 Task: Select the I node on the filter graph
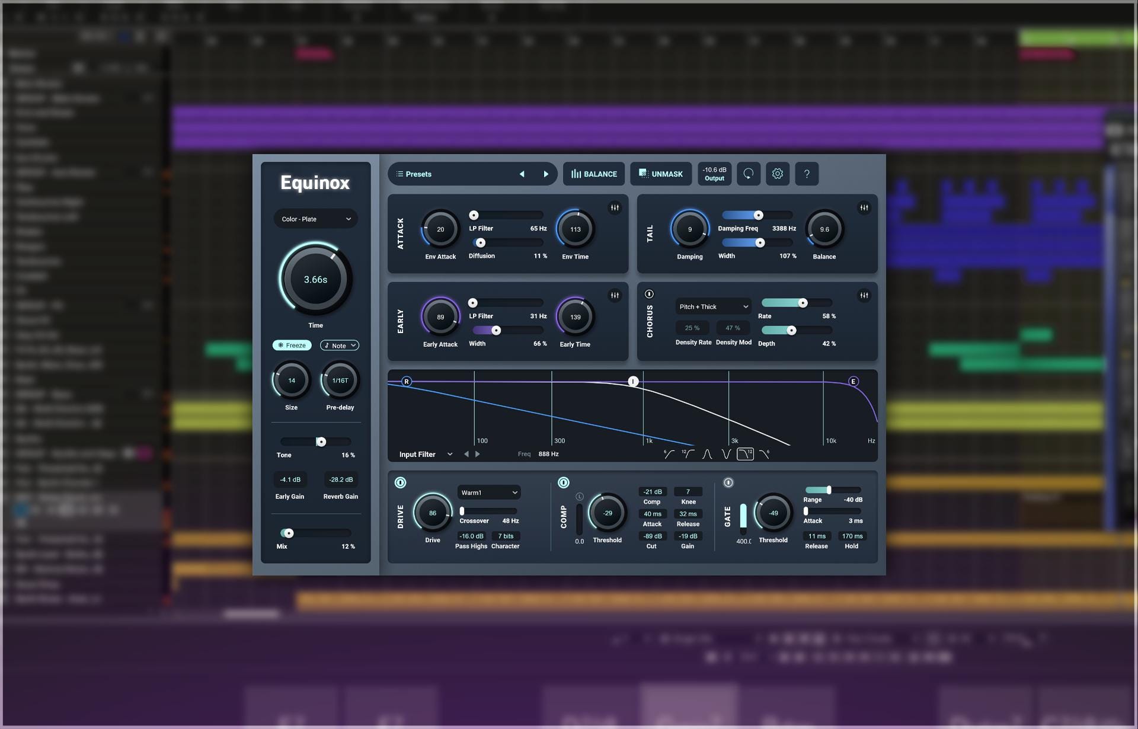(x=633, y=381)
